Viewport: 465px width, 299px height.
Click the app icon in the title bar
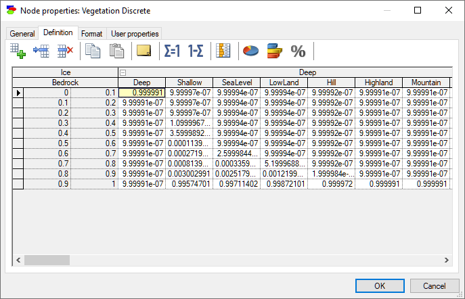[x=12, y=10]
